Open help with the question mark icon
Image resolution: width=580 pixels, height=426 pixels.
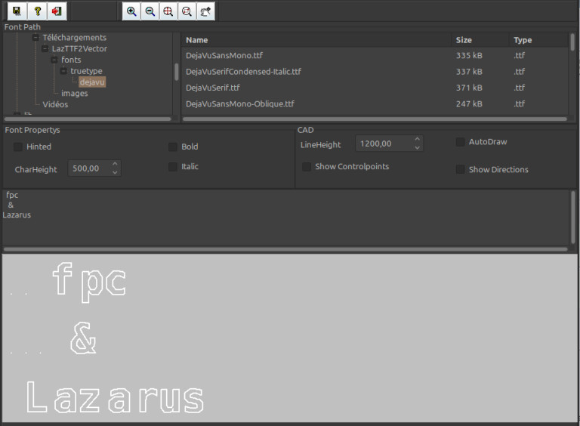[37, 11]
